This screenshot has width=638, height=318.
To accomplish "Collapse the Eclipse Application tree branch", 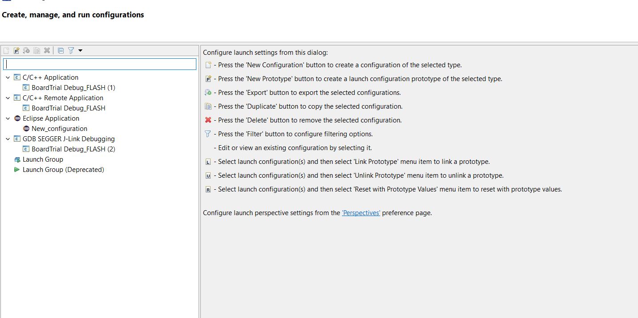I will point(7,118).
